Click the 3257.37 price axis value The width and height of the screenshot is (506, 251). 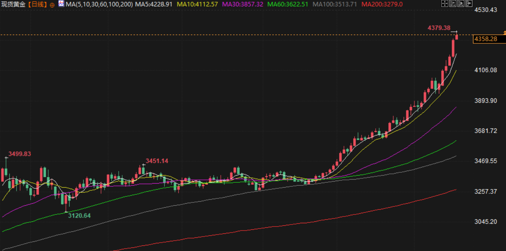tap(486, 192)
